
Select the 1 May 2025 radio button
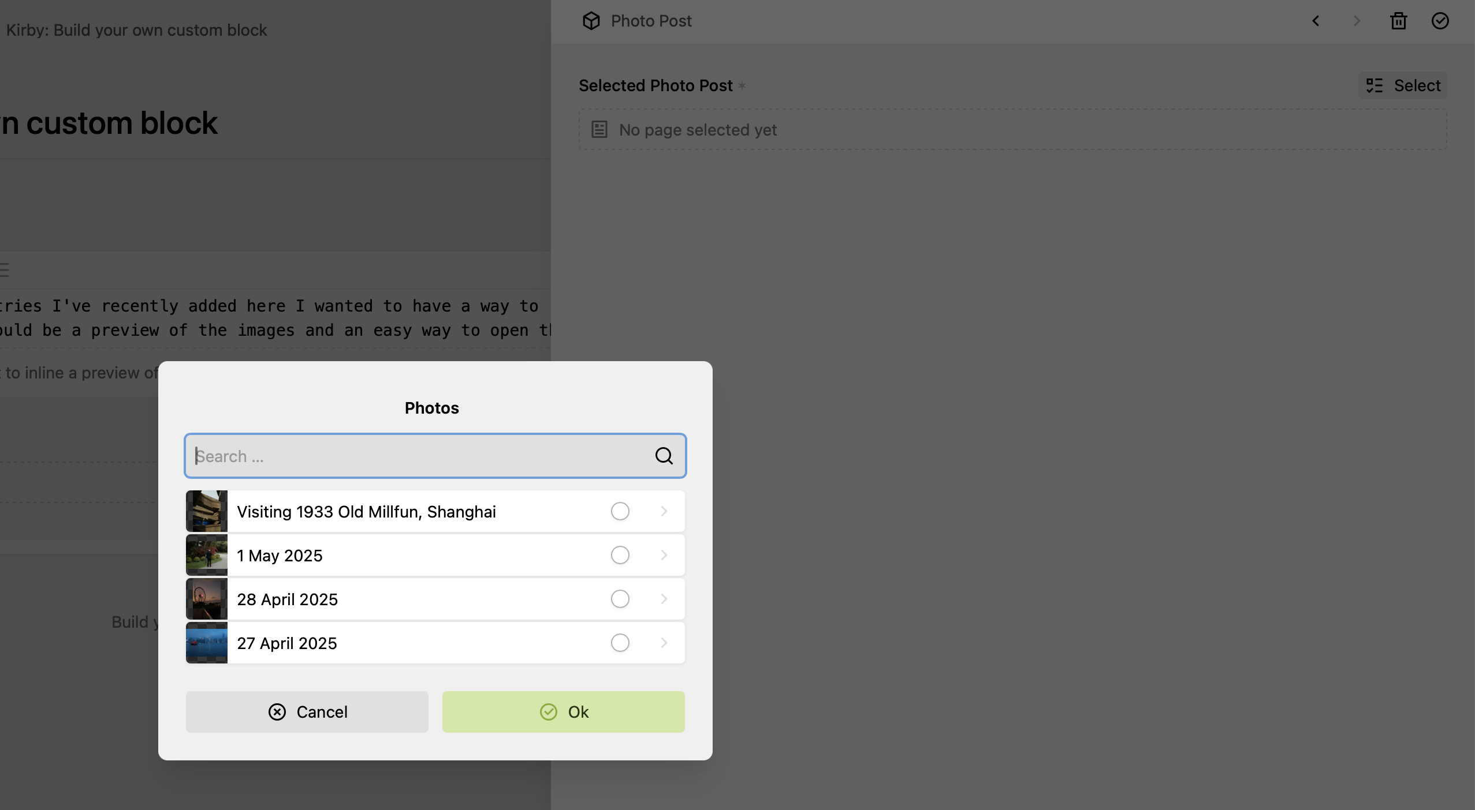(620, 555)
